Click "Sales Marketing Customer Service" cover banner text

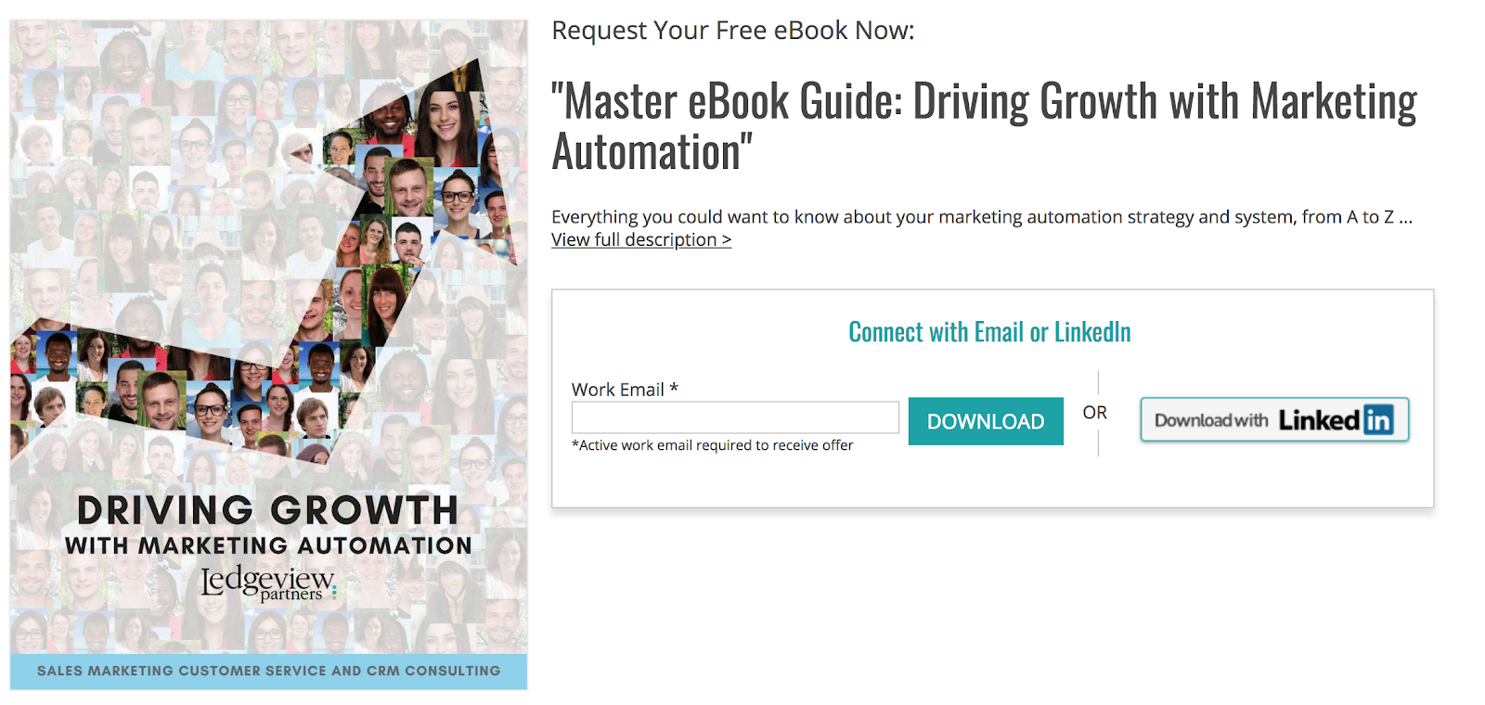[x=269, y=671]
